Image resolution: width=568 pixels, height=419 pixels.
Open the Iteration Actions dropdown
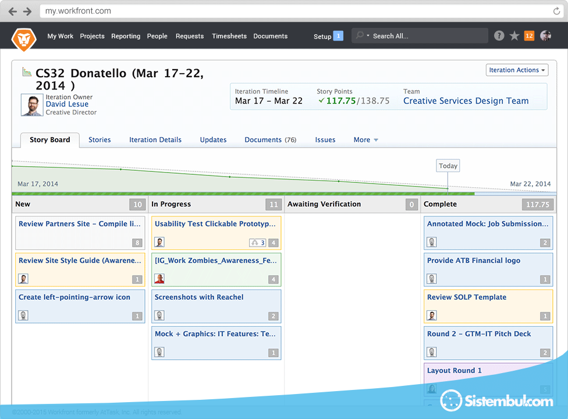tap(517, 70)
